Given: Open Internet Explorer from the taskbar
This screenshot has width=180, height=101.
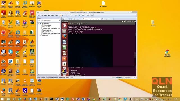Looking at the screenshot, I should tap(19, 99).
